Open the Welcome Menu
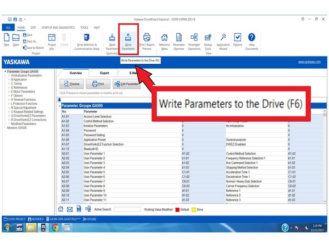329x246 pixels. pyautogui.click(x=164, y=42)
